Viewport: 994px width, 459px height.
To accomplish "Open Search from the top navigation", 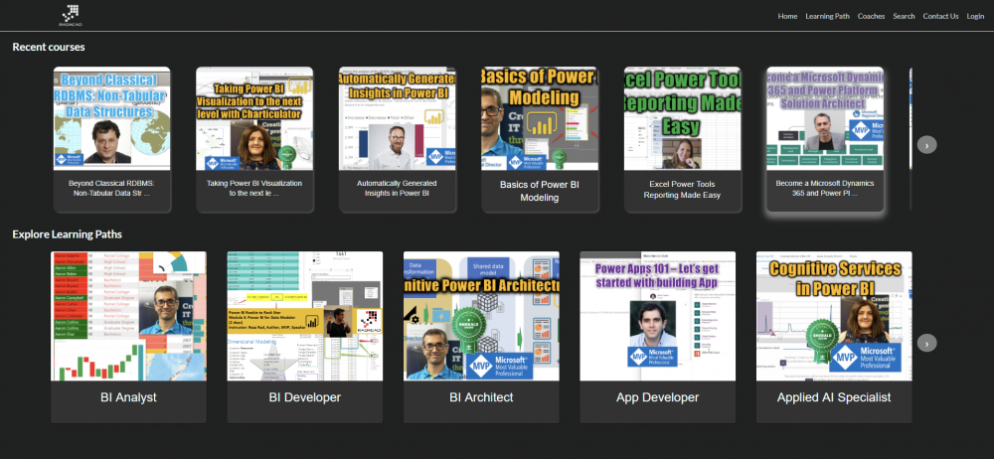I will coord(904,16).
